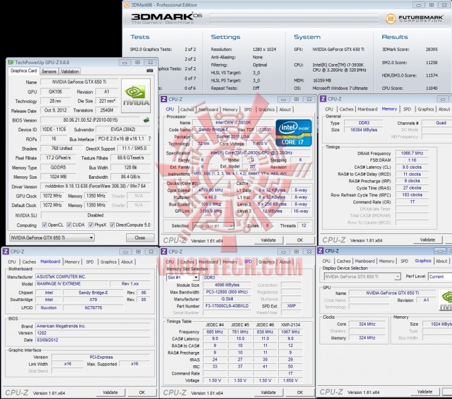This screenshot has width=452, height=399.
Task: Click the Z icon of CPU-Z Mainboard-tab window
Action: (6, 252)
